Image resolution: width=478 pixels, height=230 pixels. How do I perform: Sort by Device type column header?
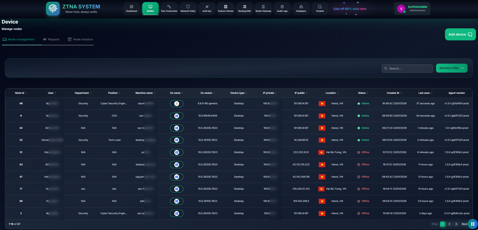point(239,93)
